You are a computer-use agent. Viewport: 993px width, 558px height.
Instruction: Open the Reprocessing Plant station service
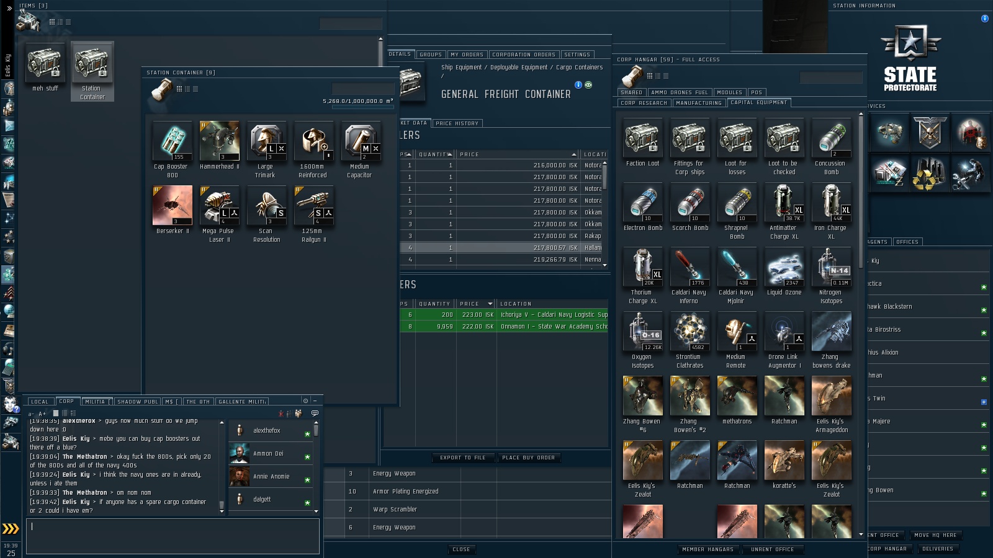click(x=930, y=173)
